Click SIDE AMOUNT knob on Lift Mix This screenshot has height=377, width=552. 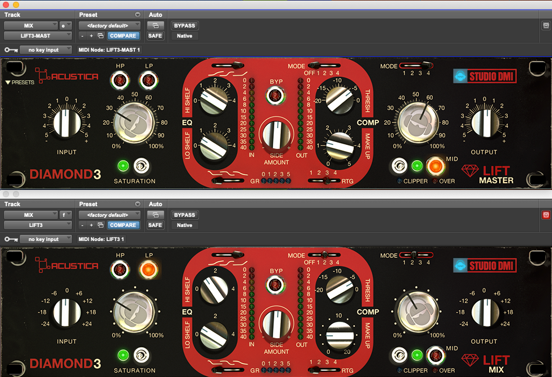click(x=277, y=325)
